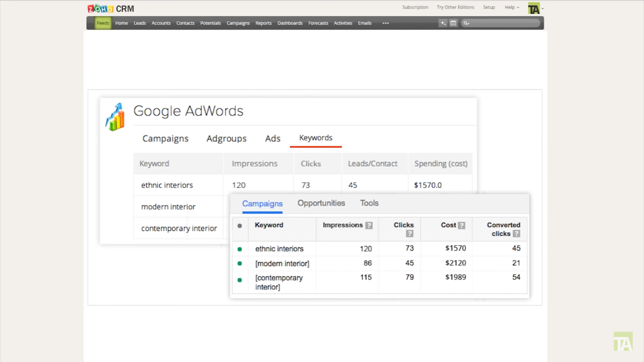Screen dimensions: 644x362
Task: Click the bold Keyword header in overlay table
Action: (x=269, y=225)
